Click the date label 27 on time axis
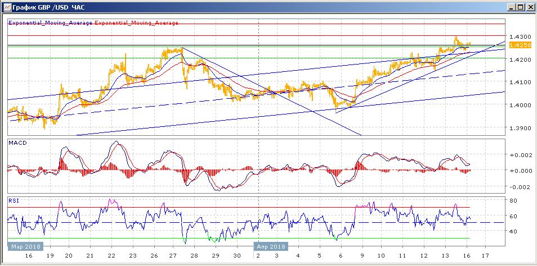The image size is (537, 266). tap(173, 256)
